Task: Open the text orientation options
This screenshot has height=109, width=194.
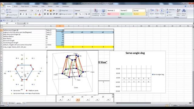Action: [x=54, y=11]
